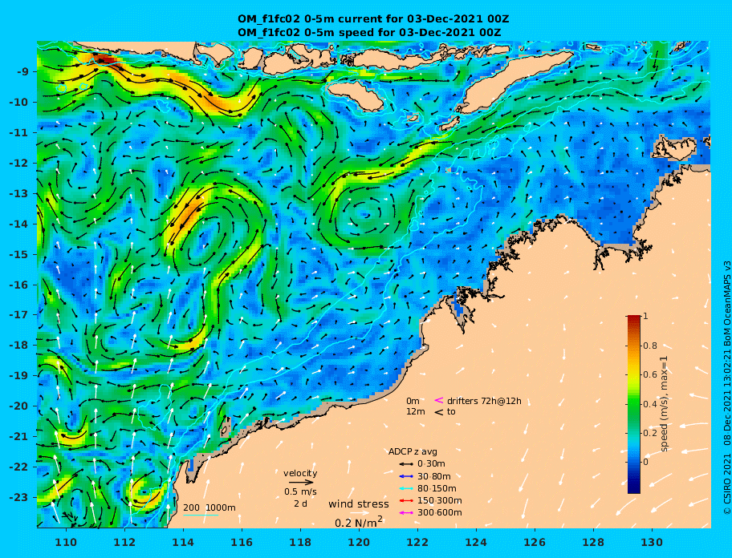Click latitude label -14 on the axis
Viewport: 732px width, 558px height.
(18, 224)
